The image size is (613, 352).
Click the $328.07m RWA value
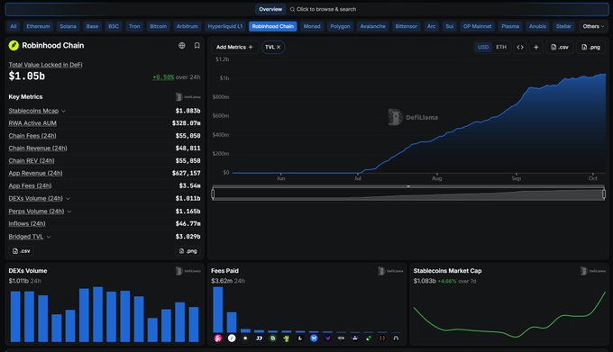pos(186,123)
